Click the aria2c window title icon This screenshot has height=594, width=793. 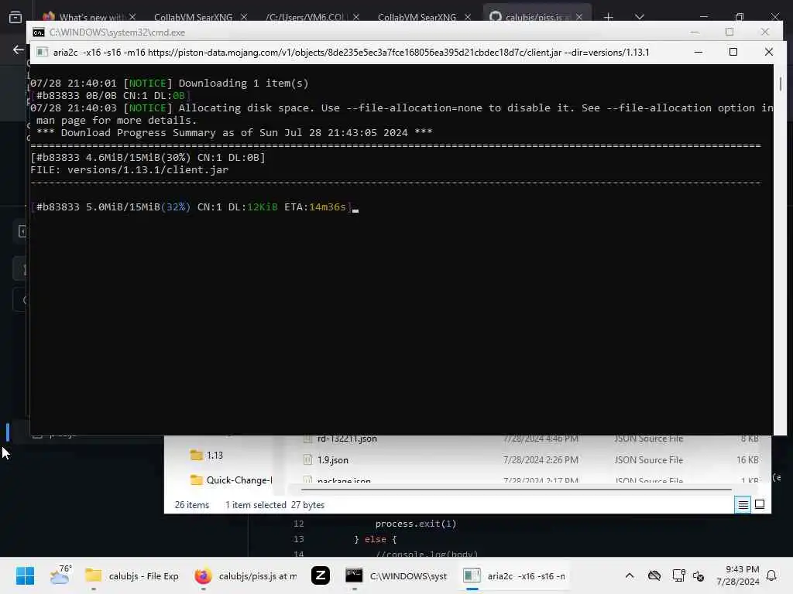click(x=43, y=52)
